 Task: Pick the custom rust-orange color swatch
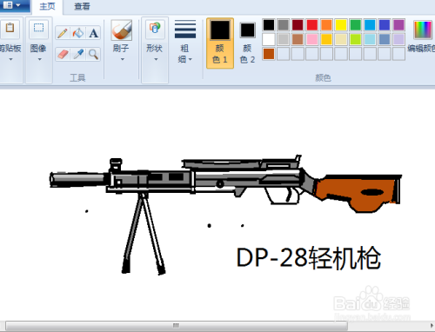(269, 54)
